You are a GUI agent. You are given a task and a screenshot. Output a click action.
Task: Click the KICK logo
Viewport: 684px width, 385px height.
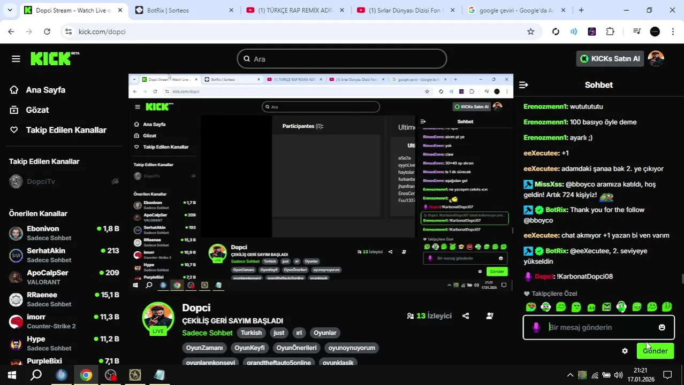pyautogui.click(x=55, y=58)
